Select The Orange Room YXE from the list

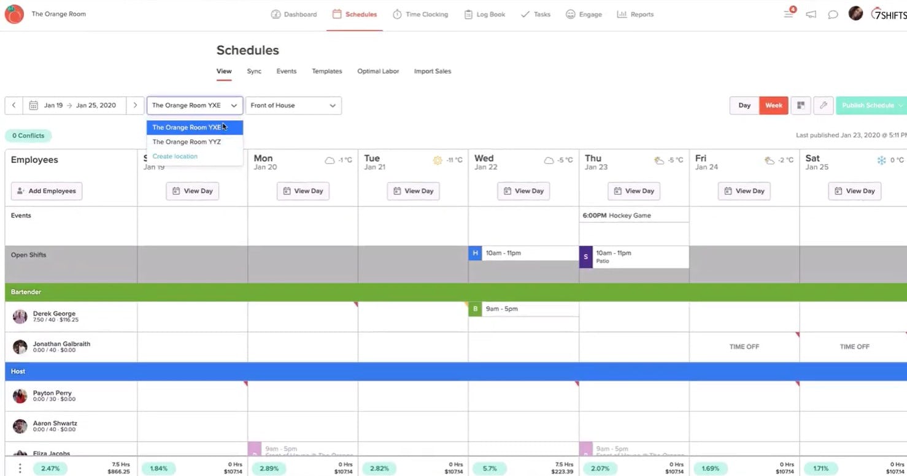[195, 127]
